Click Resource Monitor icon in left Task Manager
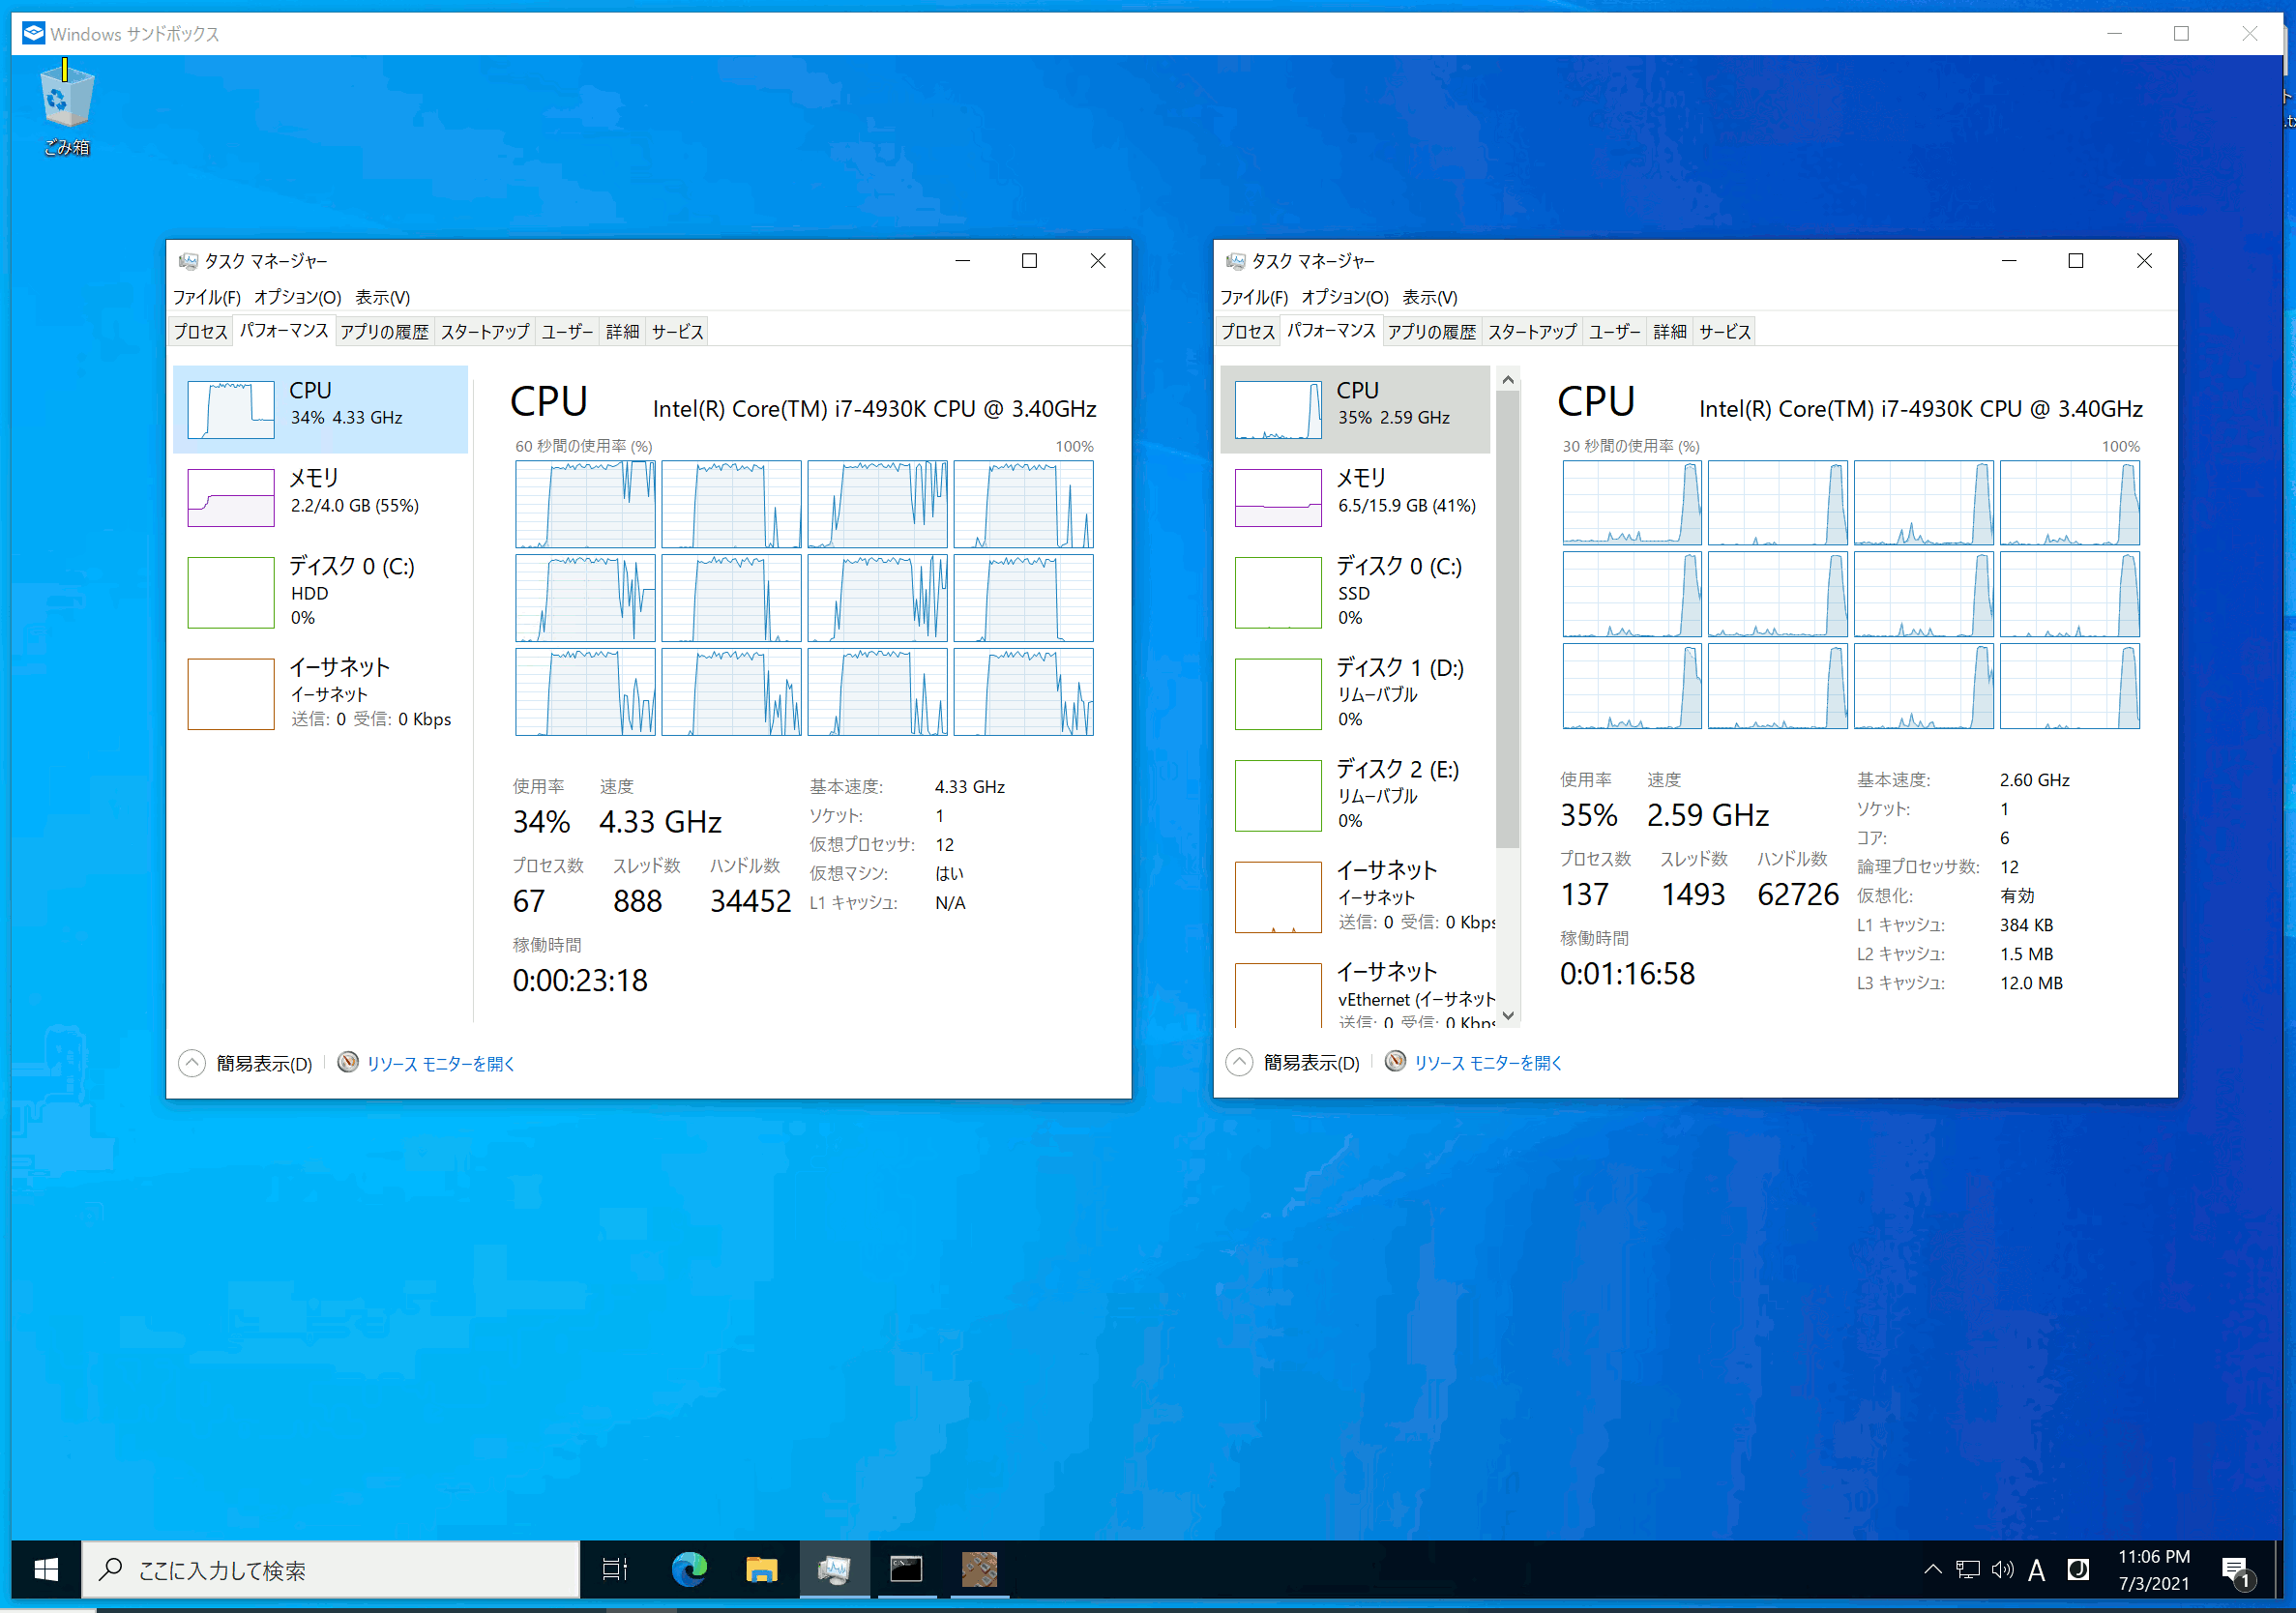Viewport: 2296px width, 1613px height. tap(348, 1062)
